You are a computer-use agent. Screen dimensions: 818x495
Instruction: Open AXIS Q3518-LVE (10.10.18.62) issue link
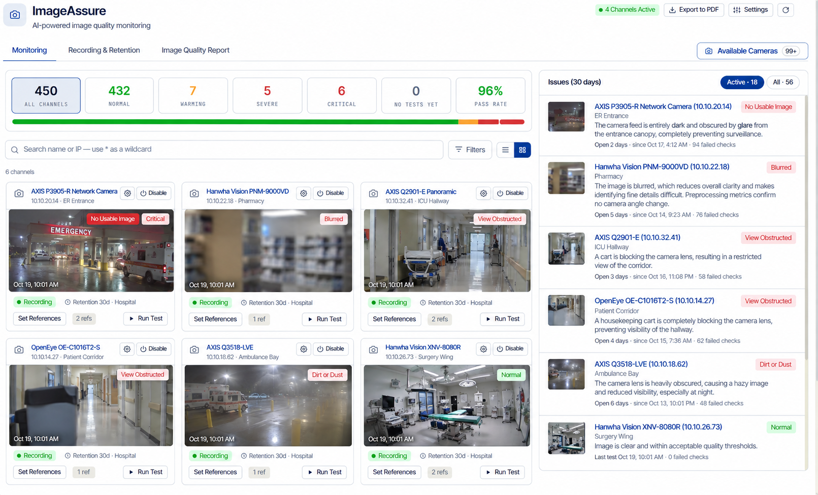pyautogui.click(x=641, y=364)
